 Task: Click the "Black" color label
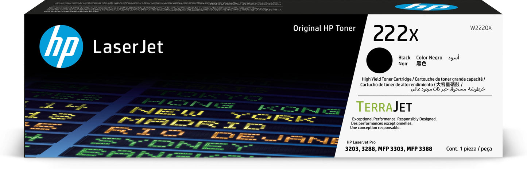point(404,58)
